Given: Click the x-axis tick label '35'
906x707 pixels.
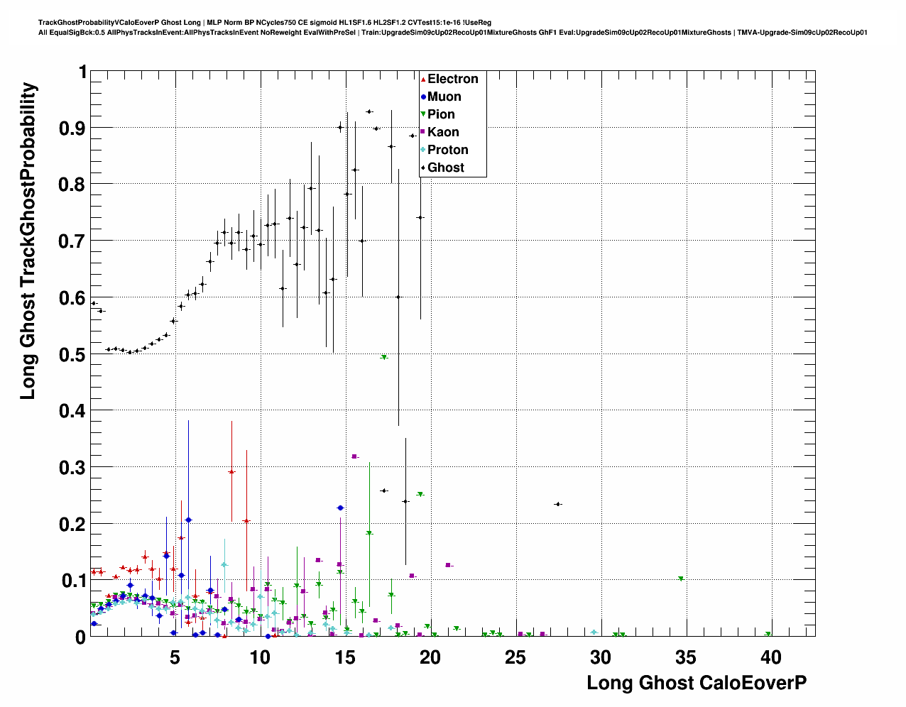Looking at the screenshot, I should click(686, 657).
